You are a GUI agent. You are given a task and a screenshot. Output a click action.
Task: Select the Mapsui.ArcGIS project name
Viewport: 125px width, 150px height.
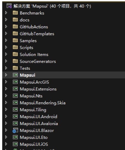[34, 82]
